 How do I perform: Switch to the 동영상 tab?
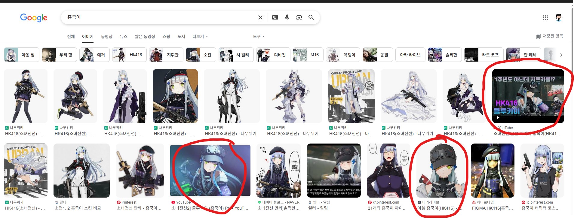(x=107, y=36)
